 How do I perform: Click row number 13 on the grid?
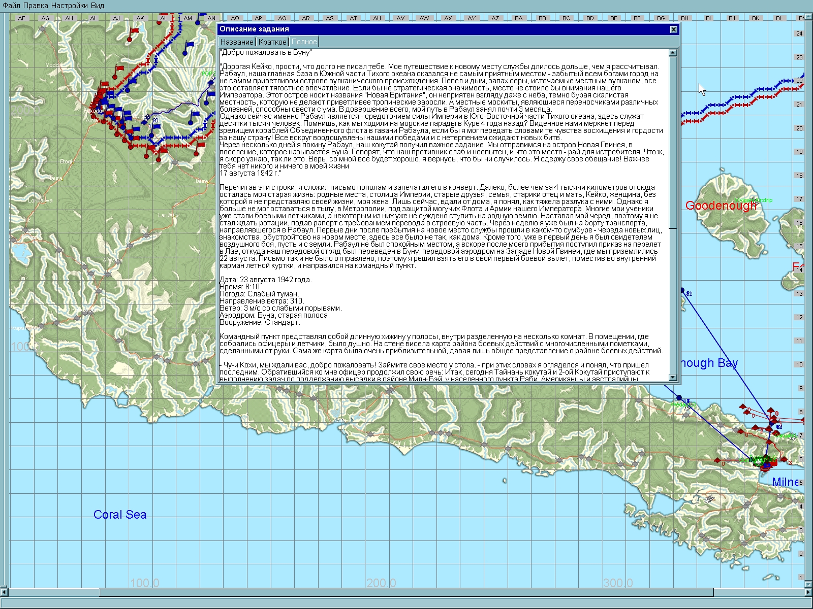pyautogui.click(x=800, y=294)
